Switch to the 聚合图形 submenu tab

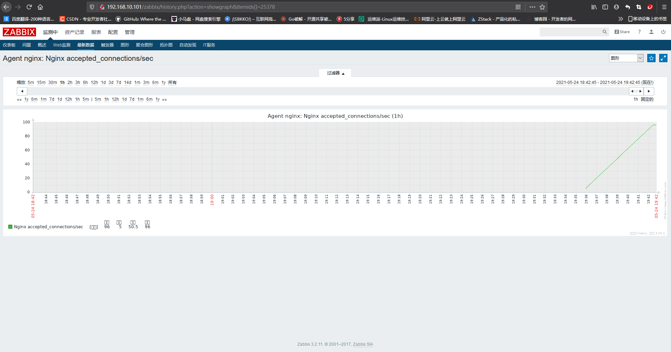(x=144, y=45)
